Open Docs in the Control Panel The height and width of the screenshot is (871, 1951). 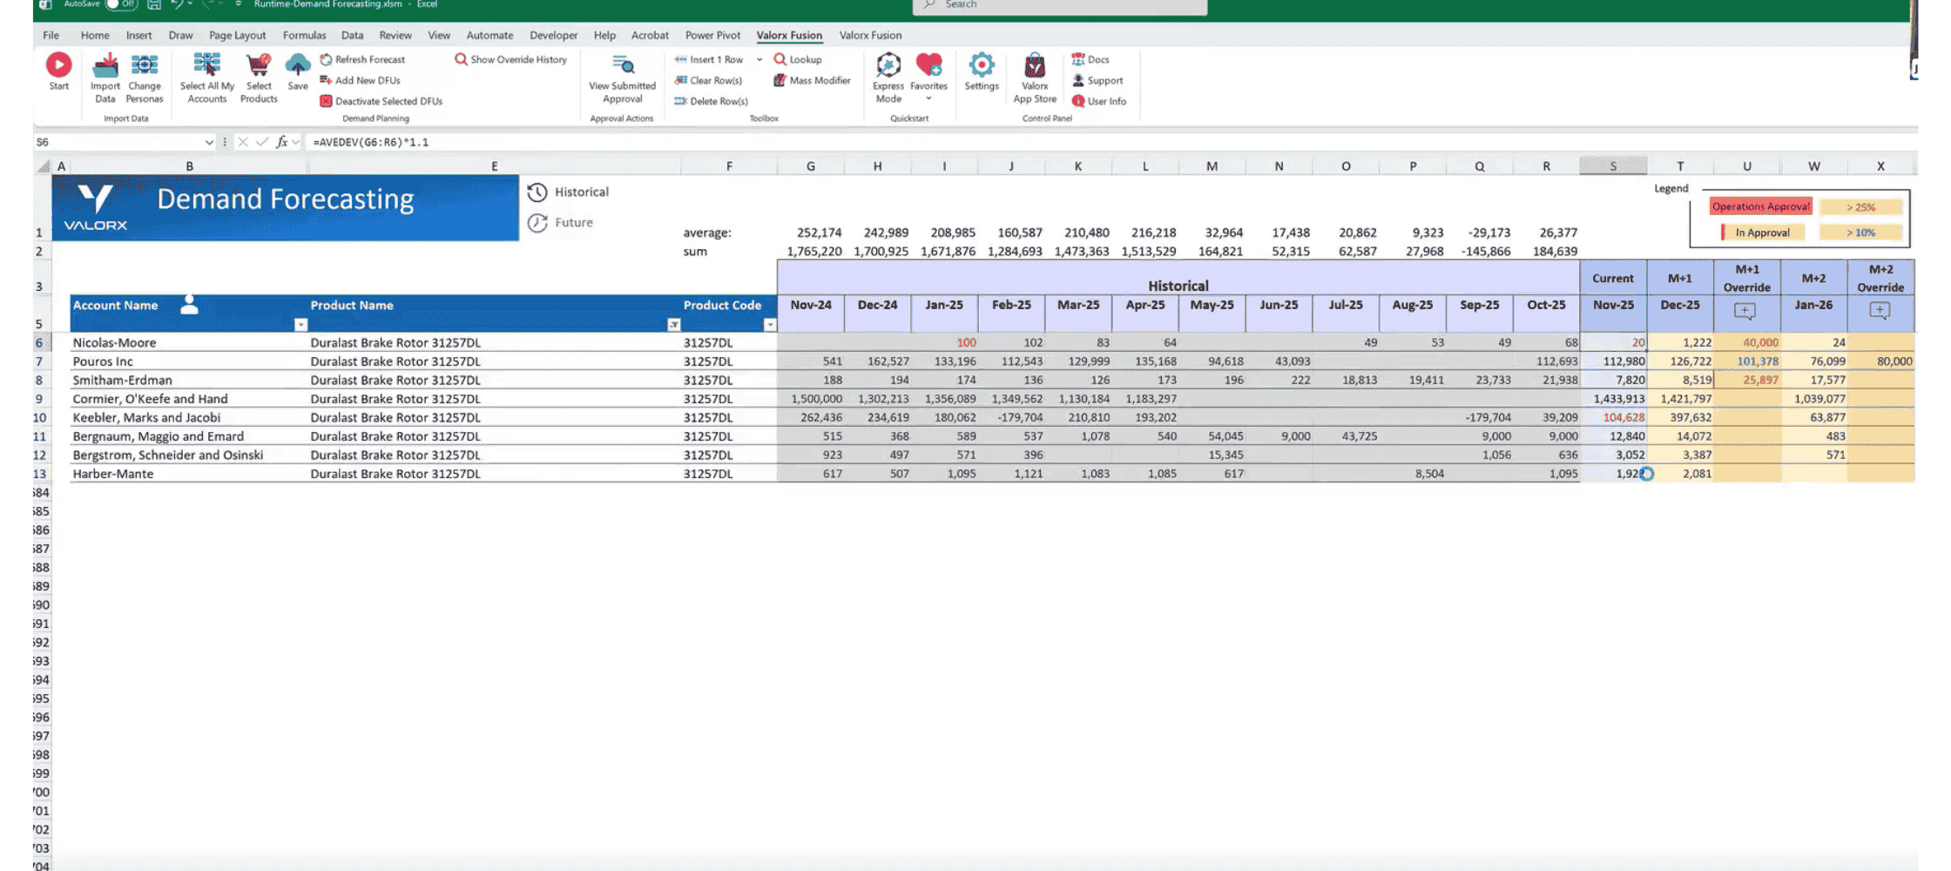click(1090, 59)
